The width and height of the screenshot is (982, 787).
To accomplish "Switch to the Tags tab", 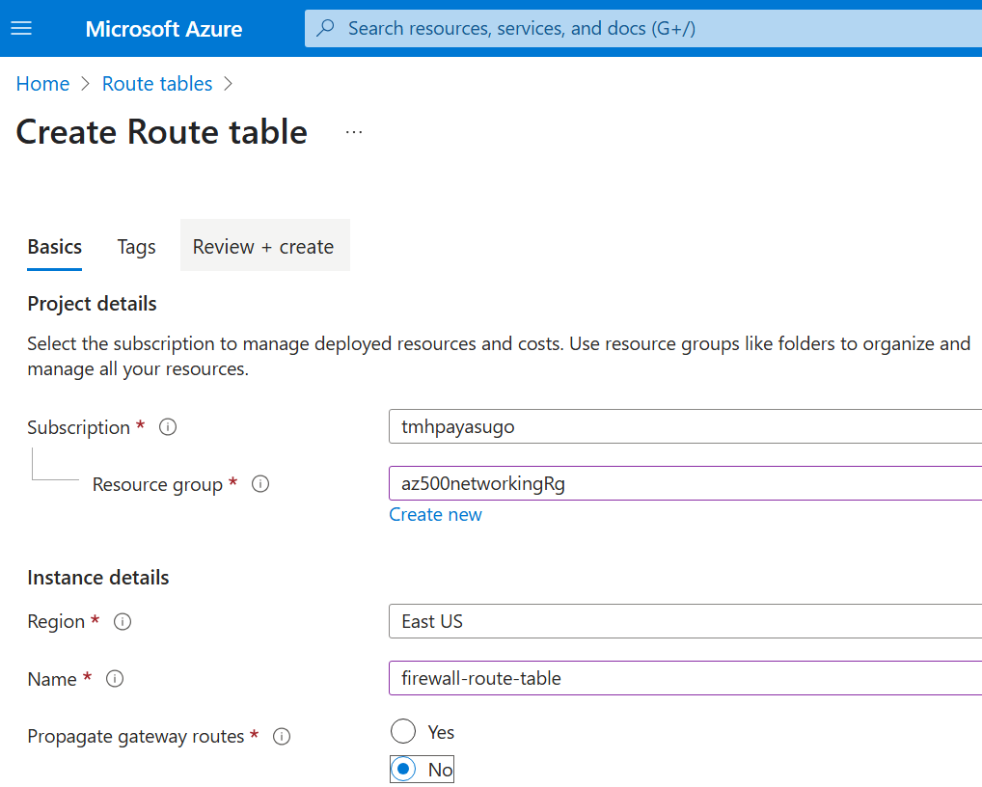I will (136, 247).
